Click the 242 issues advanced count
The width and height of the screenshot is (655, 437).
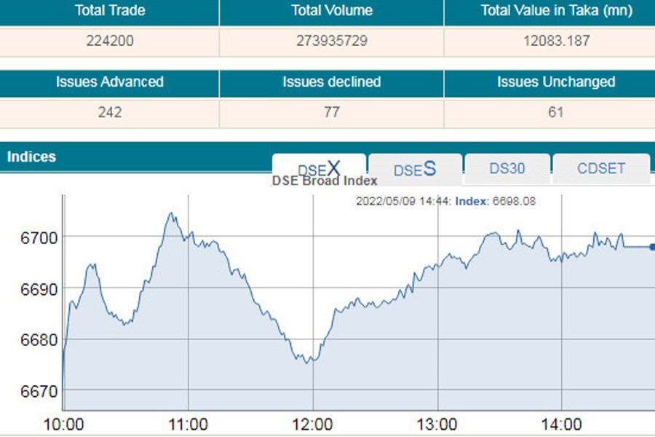coord(110,113)
